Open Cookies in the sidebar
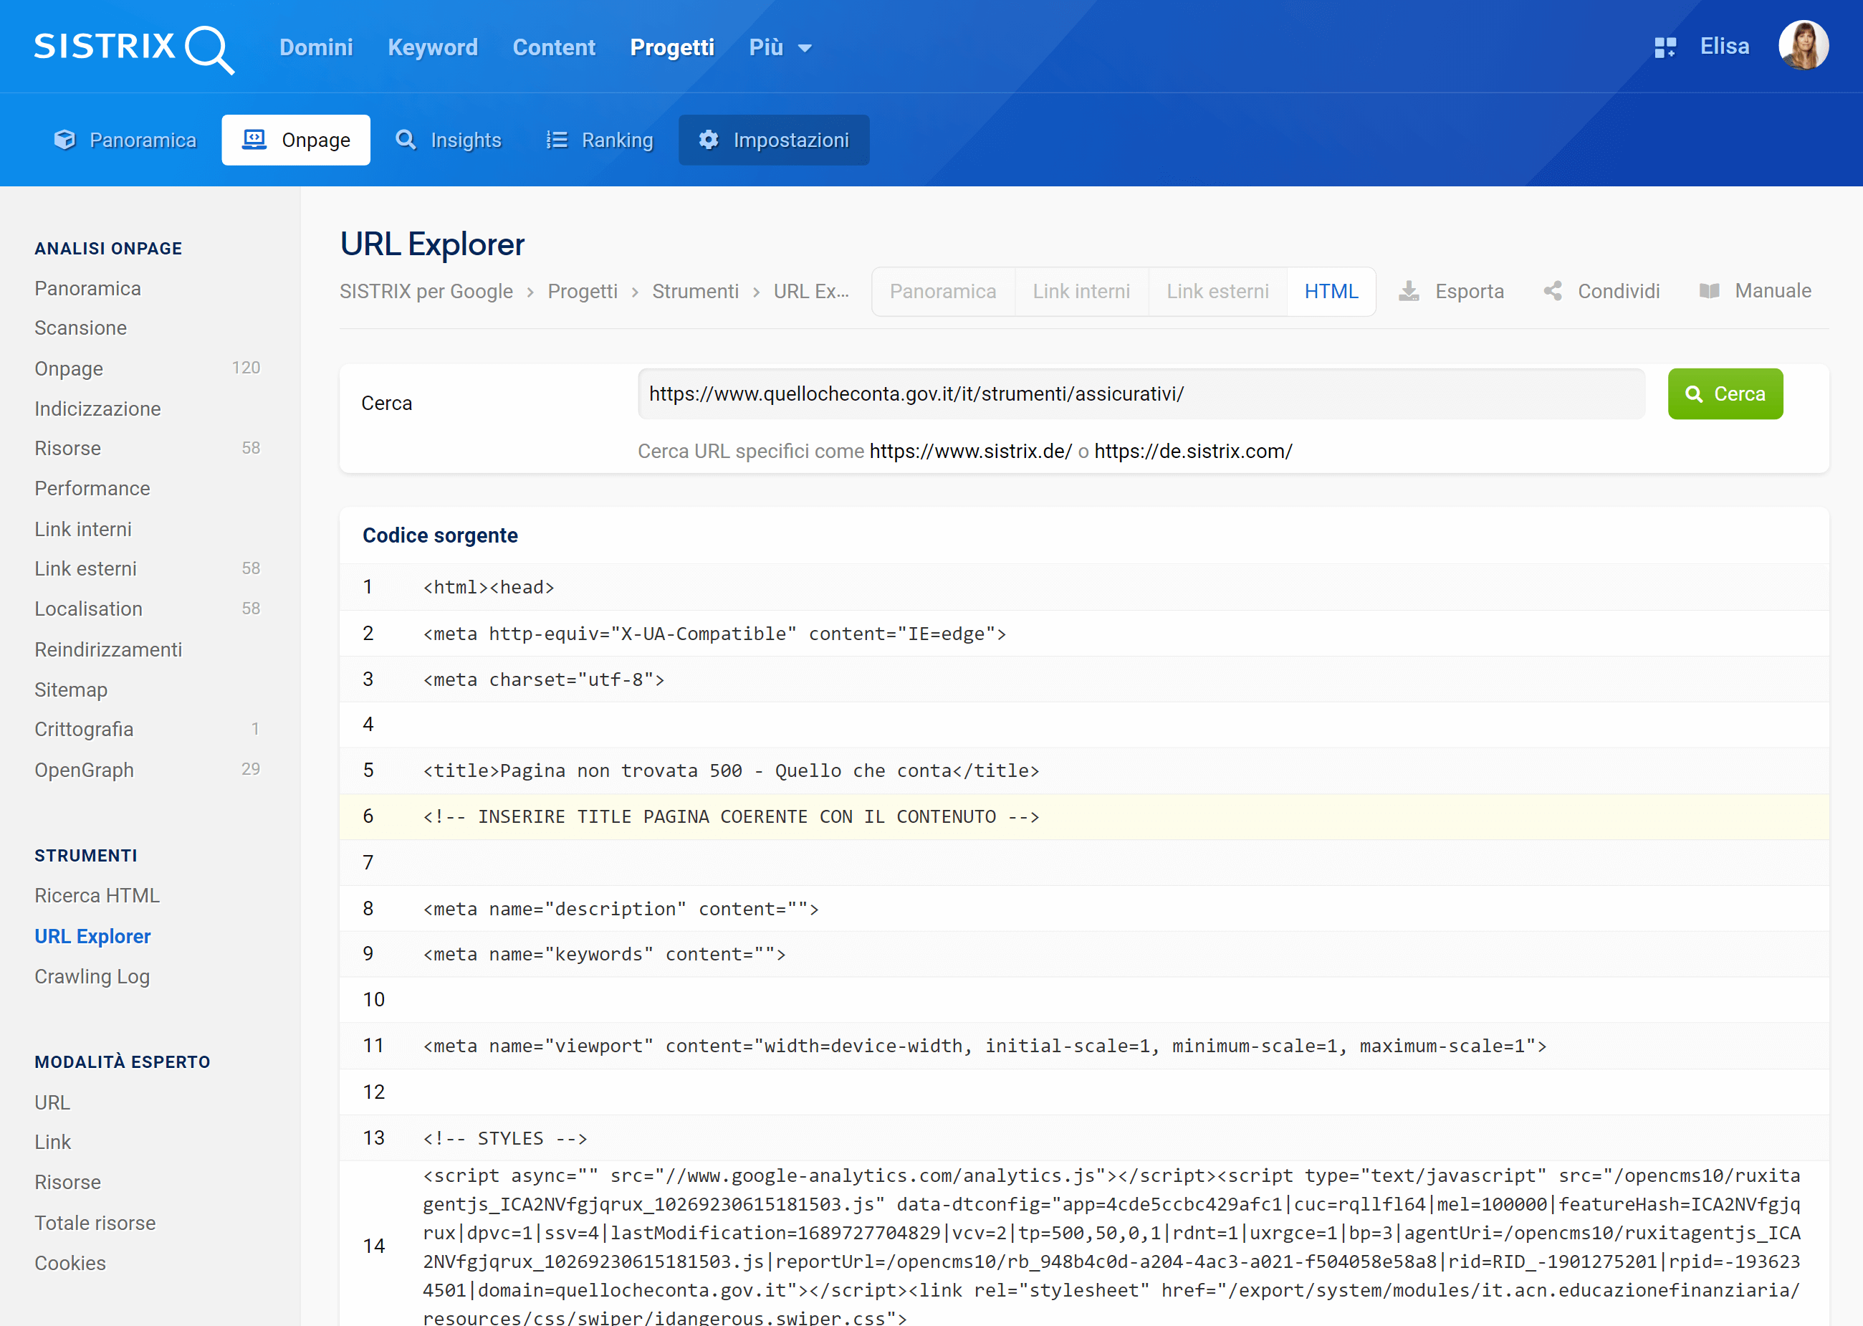Image resolution: width=1863 pixels, height=1326 pixels. coord(70,1263)
